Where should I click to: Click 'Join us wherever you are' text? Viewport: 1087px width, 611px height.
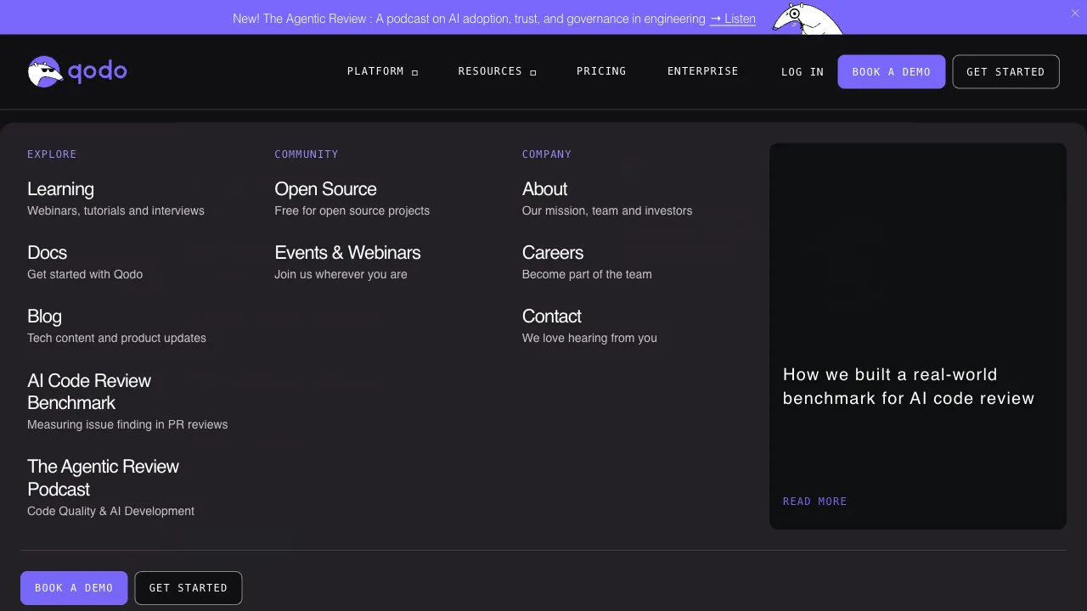tap(341, 274)
